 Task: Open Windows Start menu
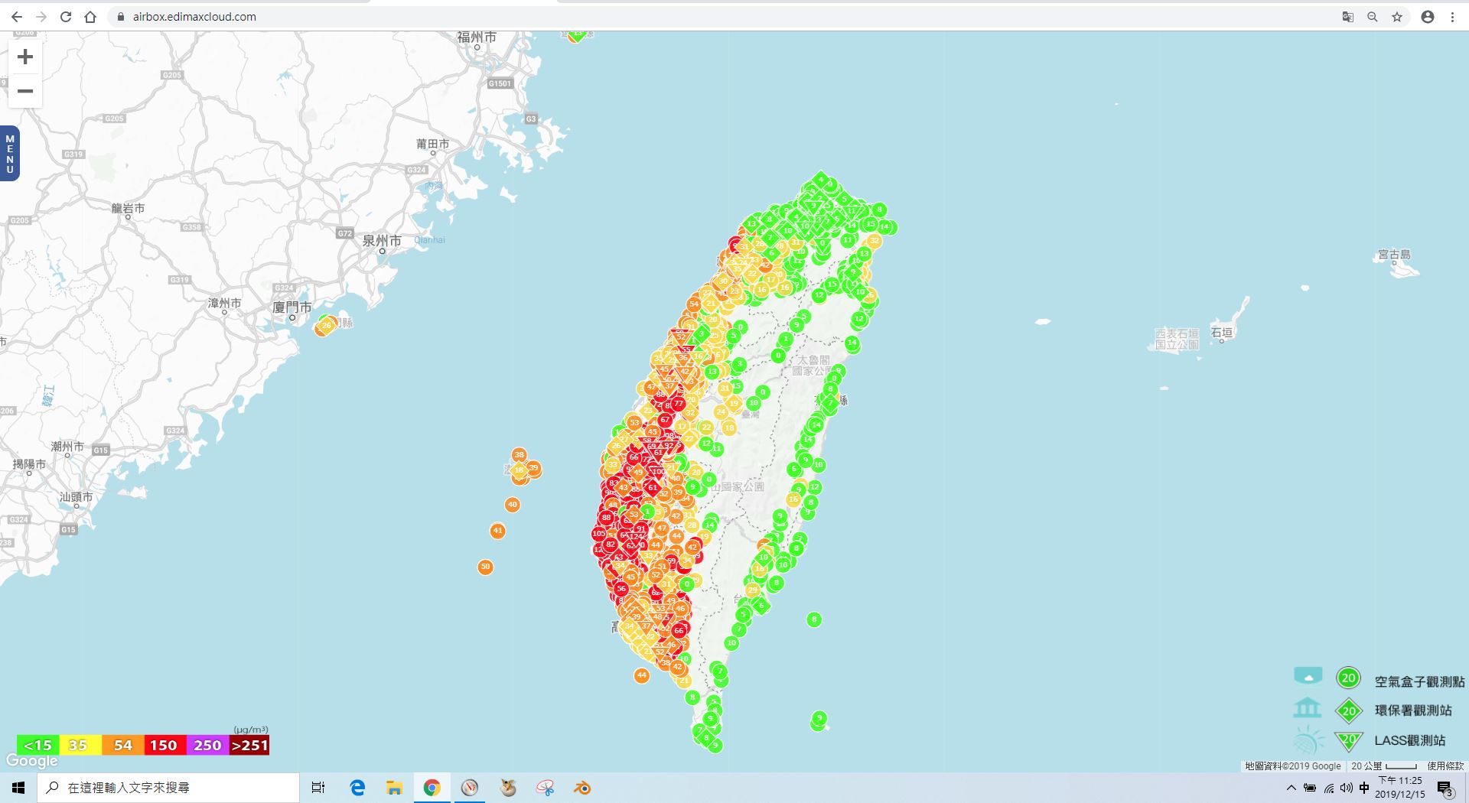click(18, 788)
